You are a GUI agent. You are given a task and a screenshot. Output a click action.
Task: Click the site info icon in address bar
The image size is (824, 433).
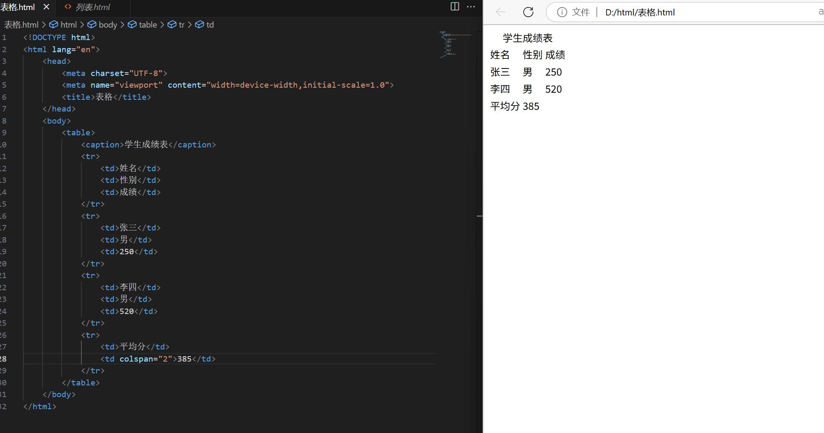pos(562,12)
